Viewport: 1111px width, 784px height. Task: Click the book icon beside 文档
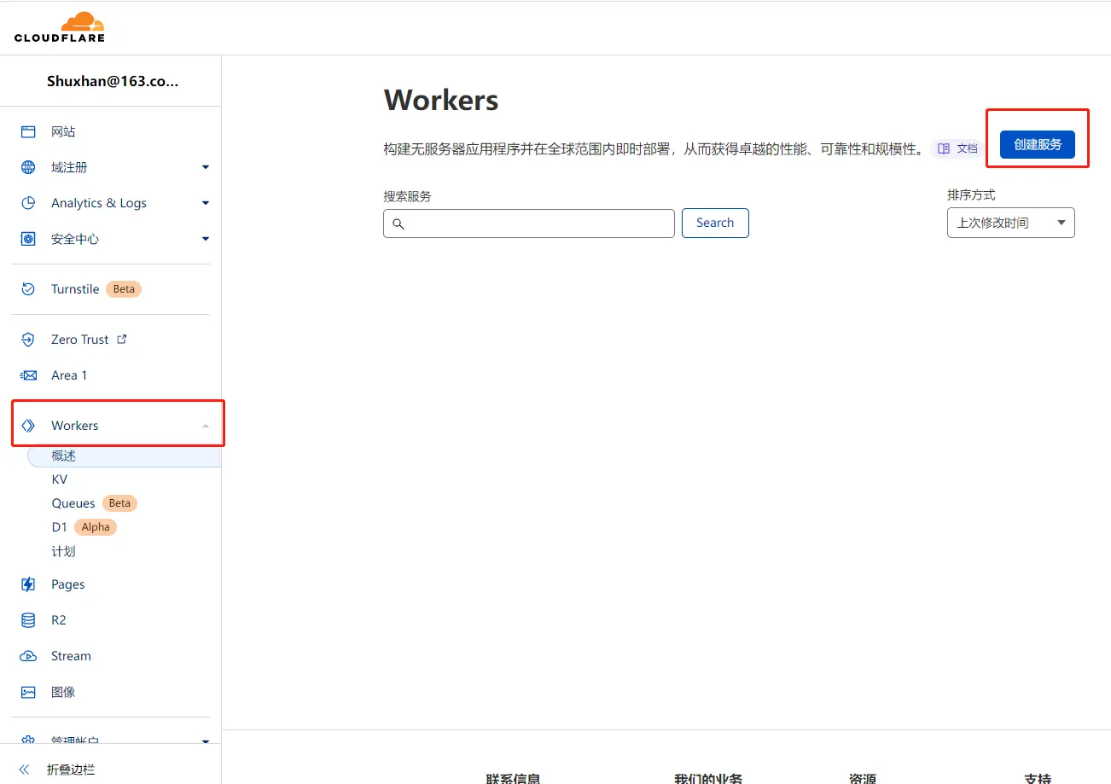(944, 148)
